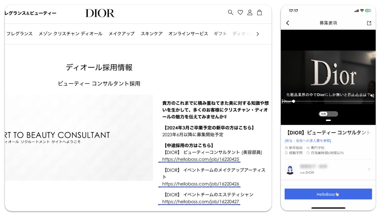Tap the 17:17 clock in status bar
Viewport: 381px width, 215px height.
[x=293, y=11]
